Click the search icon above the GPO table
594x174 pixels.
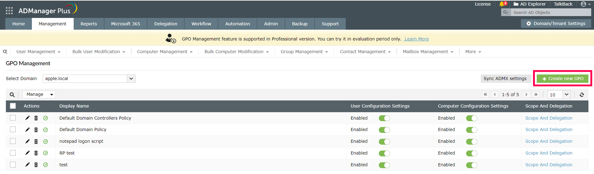click(x=12, y=95)
